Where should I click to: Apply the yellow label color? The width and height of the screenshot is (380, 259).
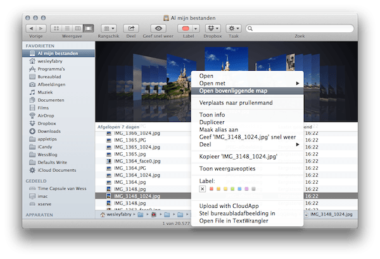pos(225,189)
